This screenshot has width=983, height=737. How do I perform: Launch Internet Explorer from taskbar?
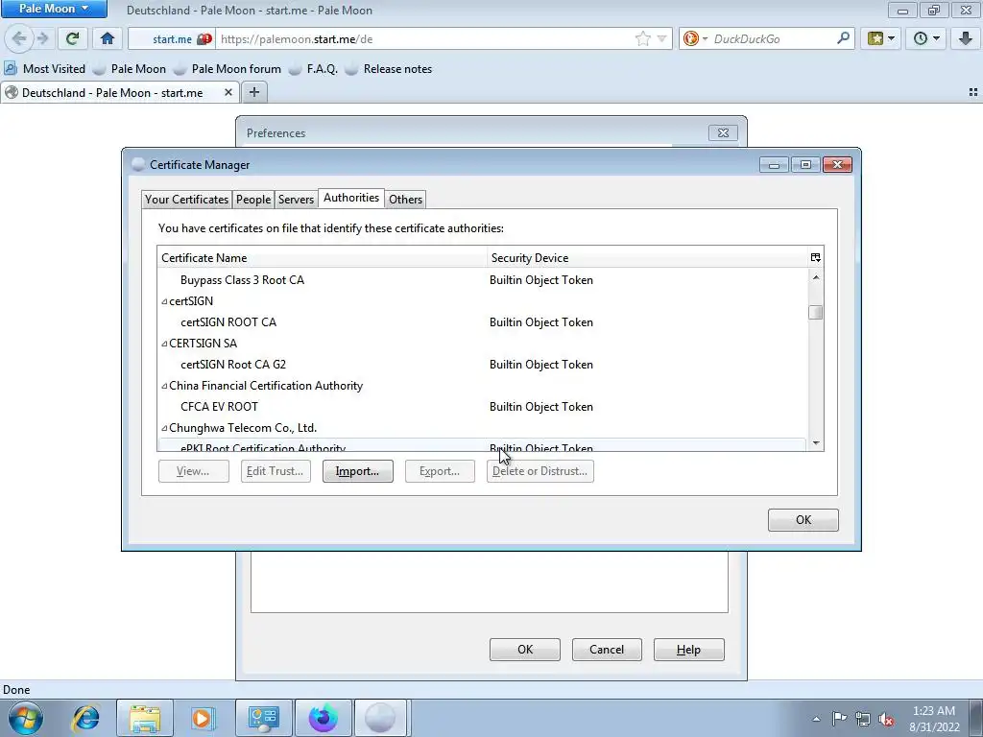tap(85, 718)
